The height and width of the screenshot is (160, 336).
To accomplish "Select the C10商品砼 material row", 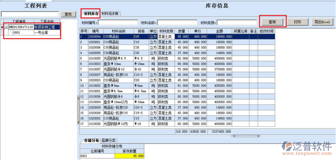I will [x=177, y=42].
